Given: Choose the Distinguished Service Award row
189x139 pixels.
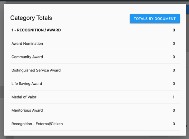Looking at the screenshot, I should 36,70.
